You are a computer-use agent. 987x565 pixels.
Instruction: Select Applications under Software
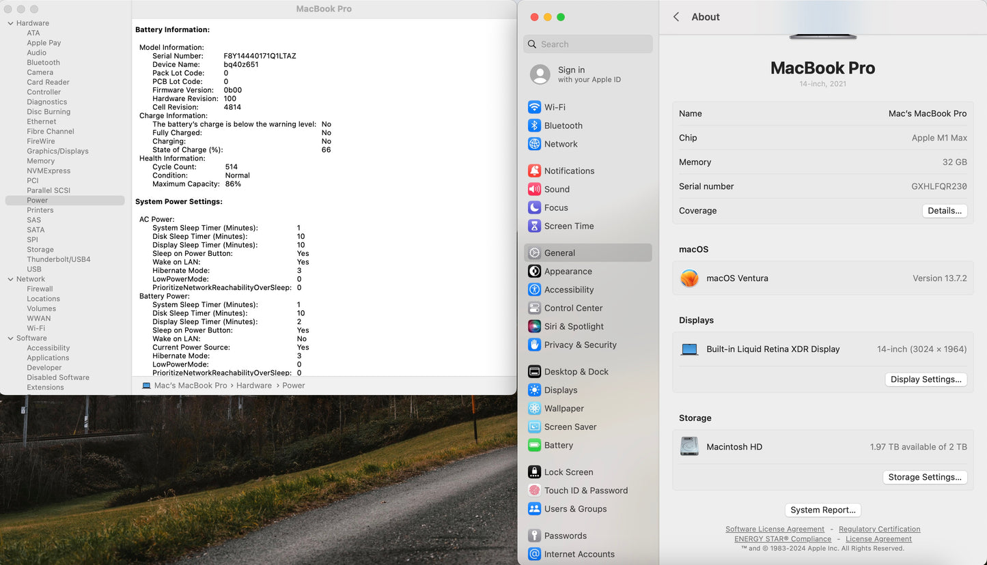[x=48, y=358]
